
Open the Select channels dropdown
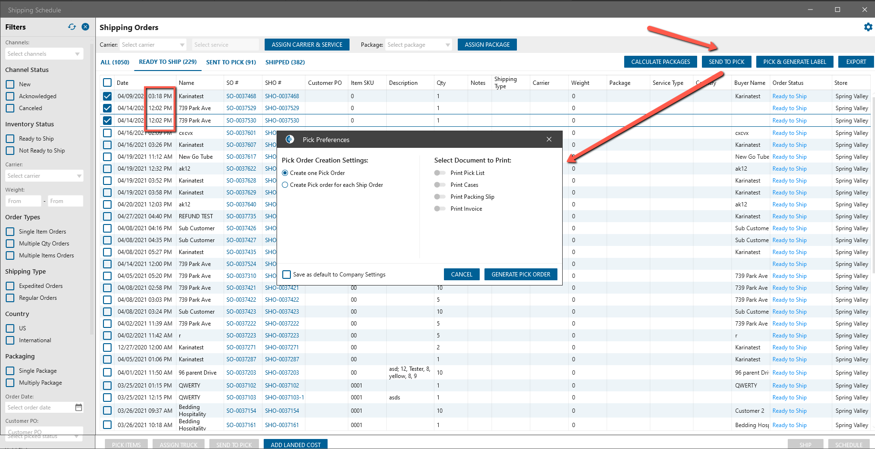(x=44, y=54)
